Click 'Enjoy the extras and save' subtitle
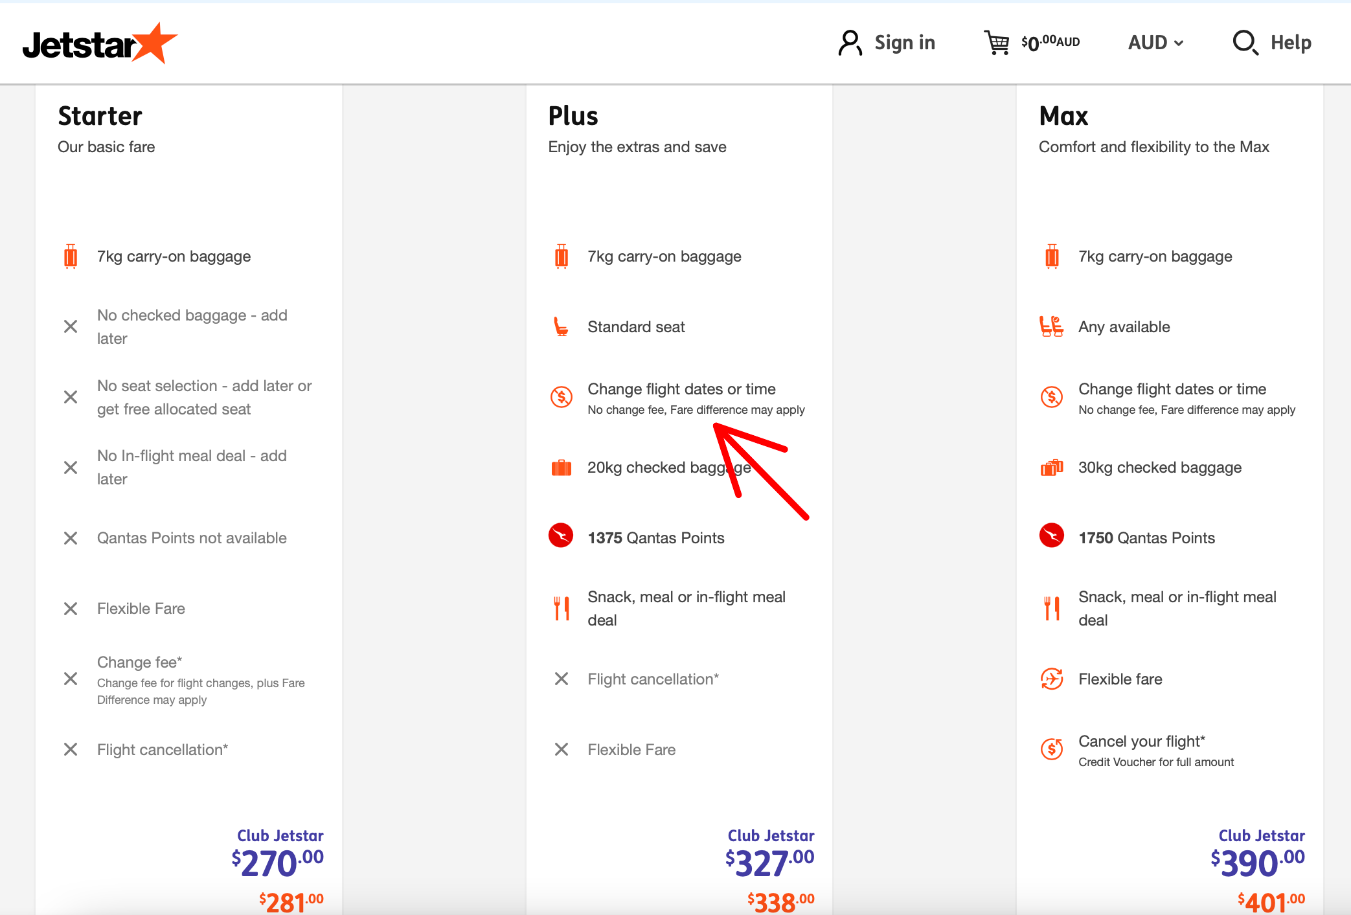Viewport: 1351px width, 915px height. (x=637, y=147)
